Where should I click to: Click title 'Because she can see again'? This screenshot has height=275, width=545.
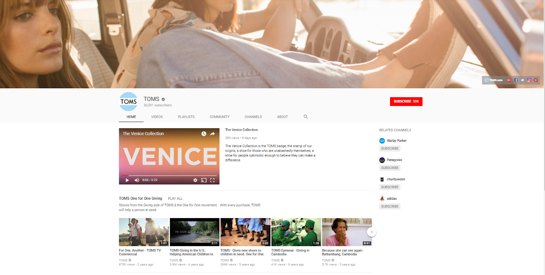pyautogui.click(x=343, y=253)
